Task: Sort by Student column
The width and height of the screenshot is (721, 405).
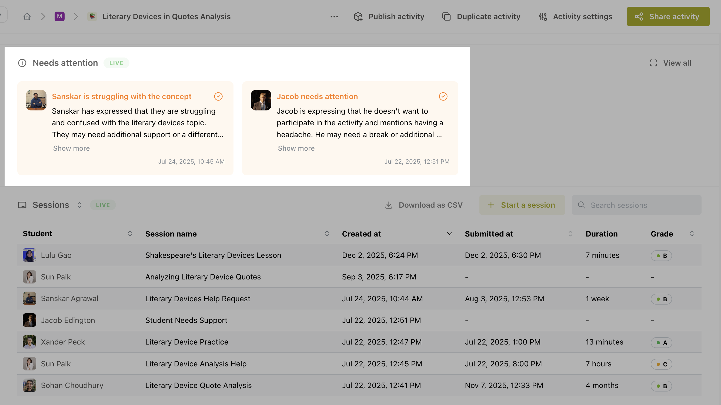Action: (x=130, y=234)
